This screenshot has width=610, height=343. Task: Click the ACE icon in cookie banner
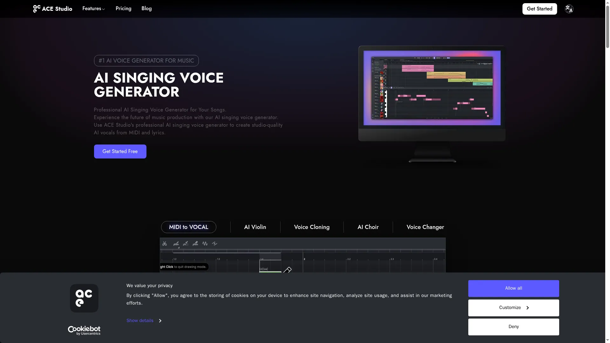pyautogui.click(x=84, y=298)
